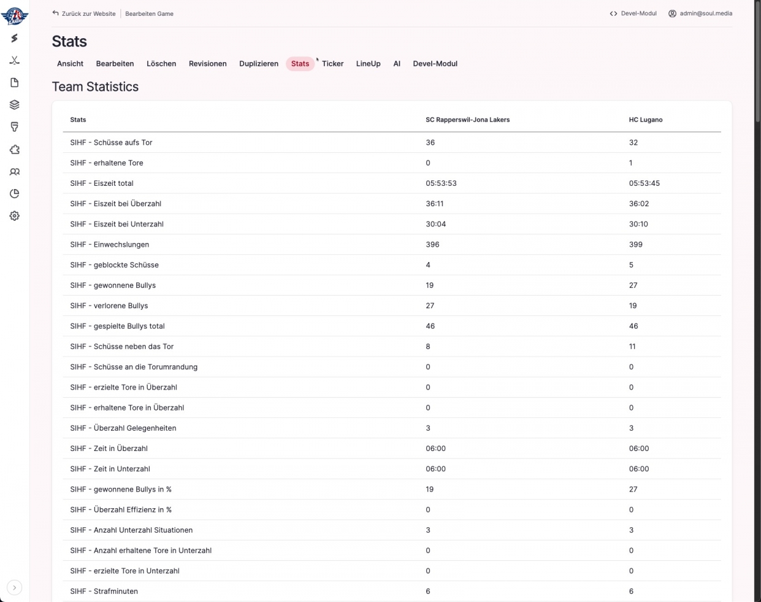Select 'SIHF - erzielte Tore in Überzahl' label
The width and height of the screenshot is (761, 602).
[x=124, y=387]
